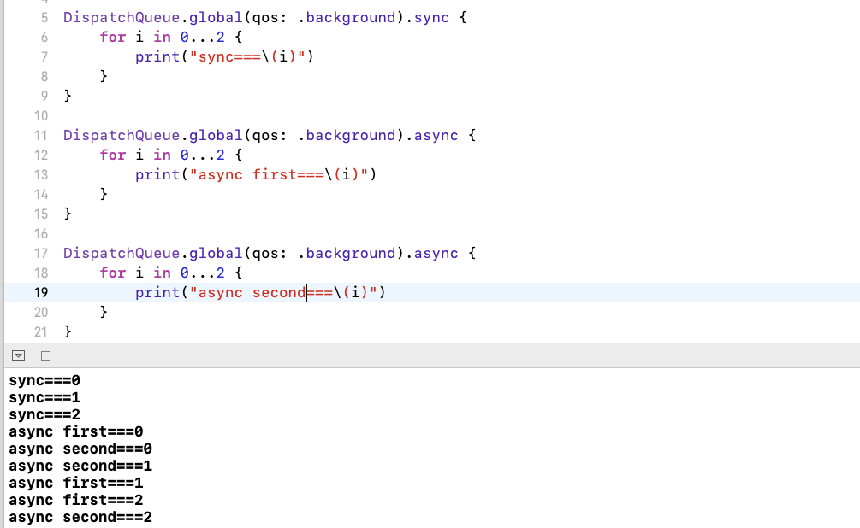This screenshot has width=860, height=528.
Task: Click line number 11 in the gutter
Action: (x=40, y=135)
